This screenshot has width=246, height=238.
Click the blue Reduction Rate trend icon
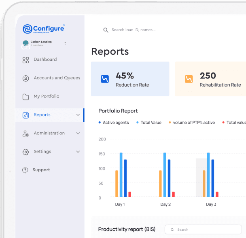click(x=105, y=79)
